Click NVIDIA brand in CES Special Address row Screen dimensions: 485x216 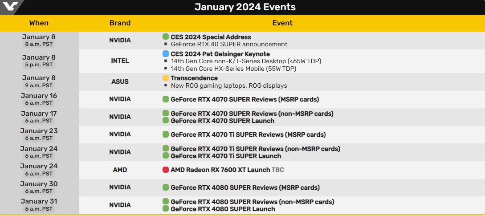(120, 40)
